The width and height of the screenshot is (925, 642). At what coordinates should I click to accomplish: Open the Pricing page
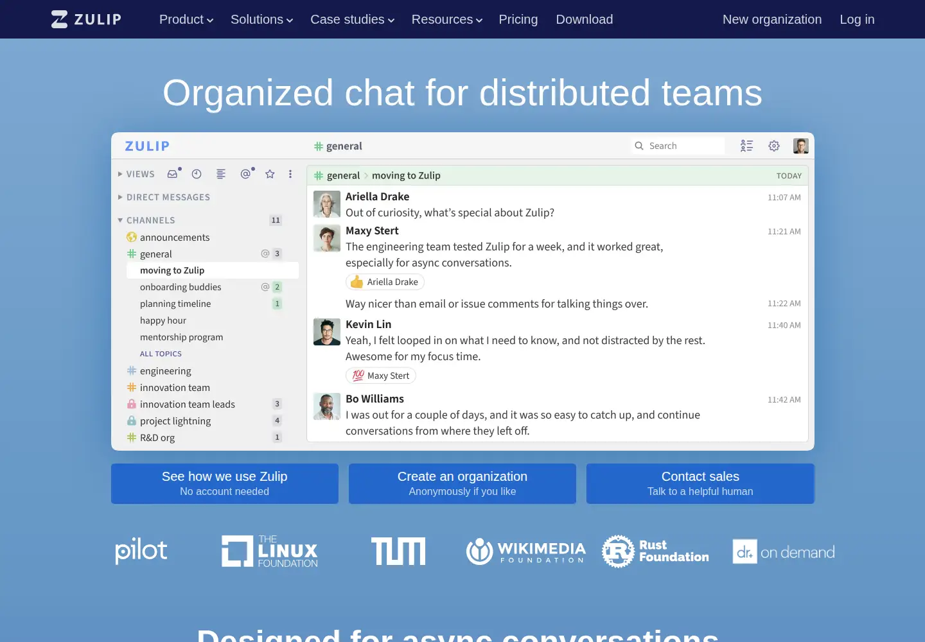click(x=518, y=19)
